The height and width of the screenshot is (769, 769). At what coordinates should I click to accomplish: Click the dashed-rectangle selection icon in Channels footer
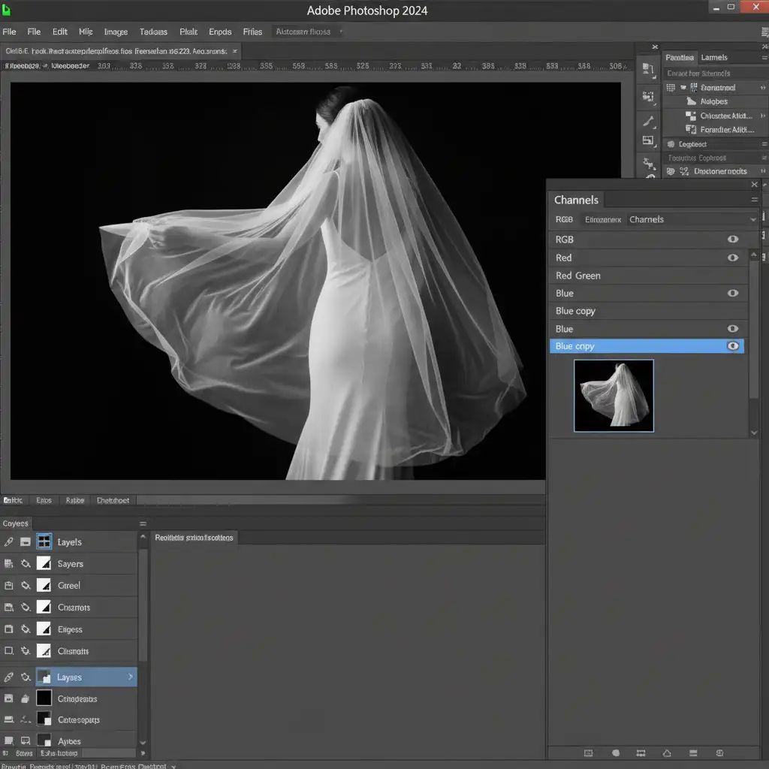(588, 752)
